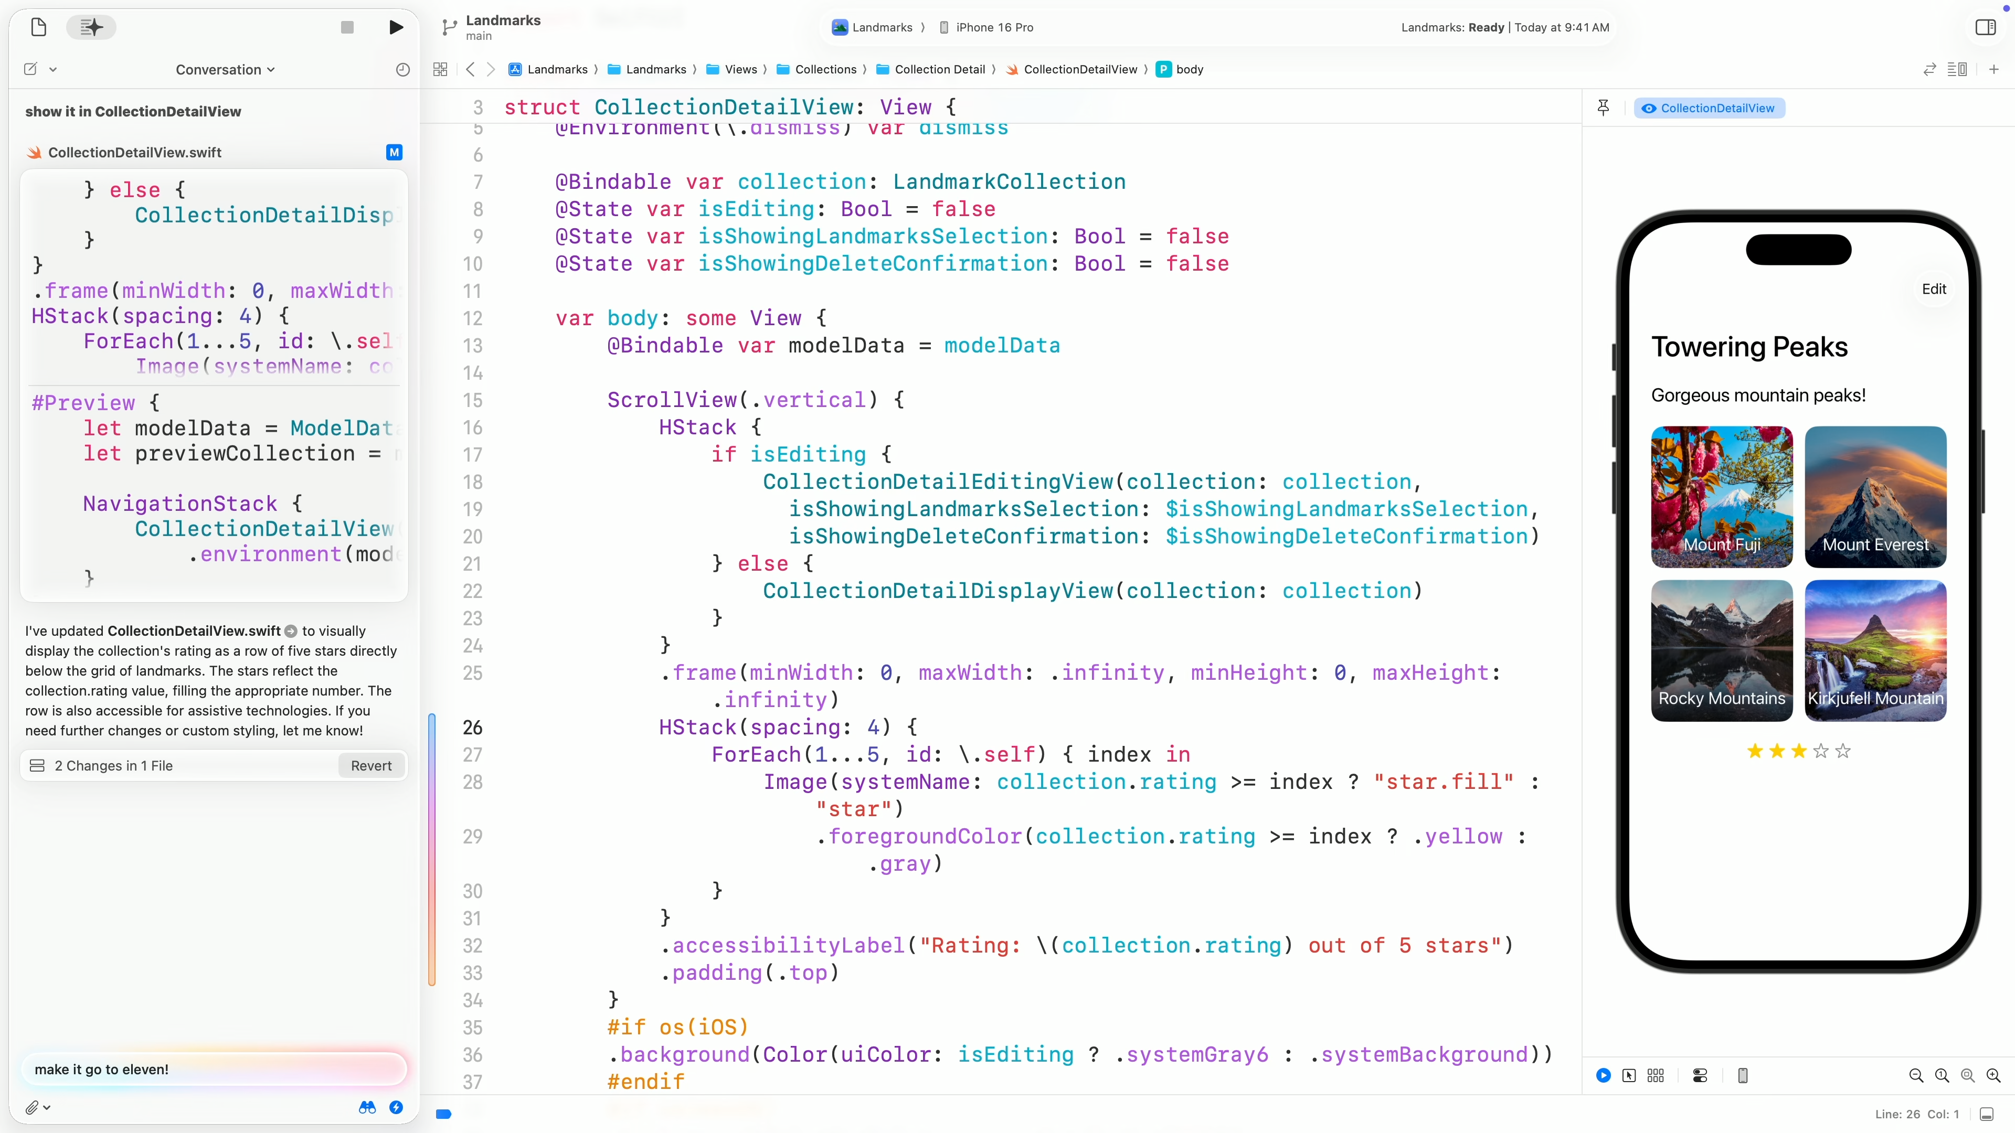Viewport: 2015px width, 1133px height.
Task: Show preview variants grid
Action: coord(1655,1075)
